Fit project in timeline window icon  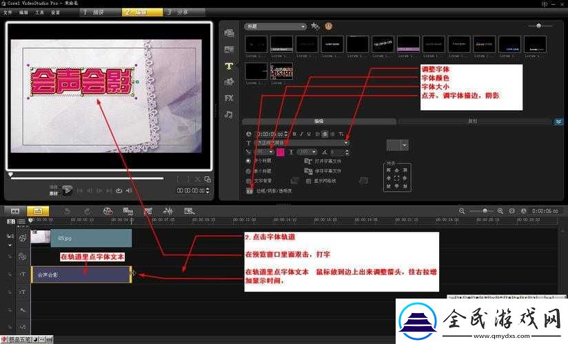512,211
